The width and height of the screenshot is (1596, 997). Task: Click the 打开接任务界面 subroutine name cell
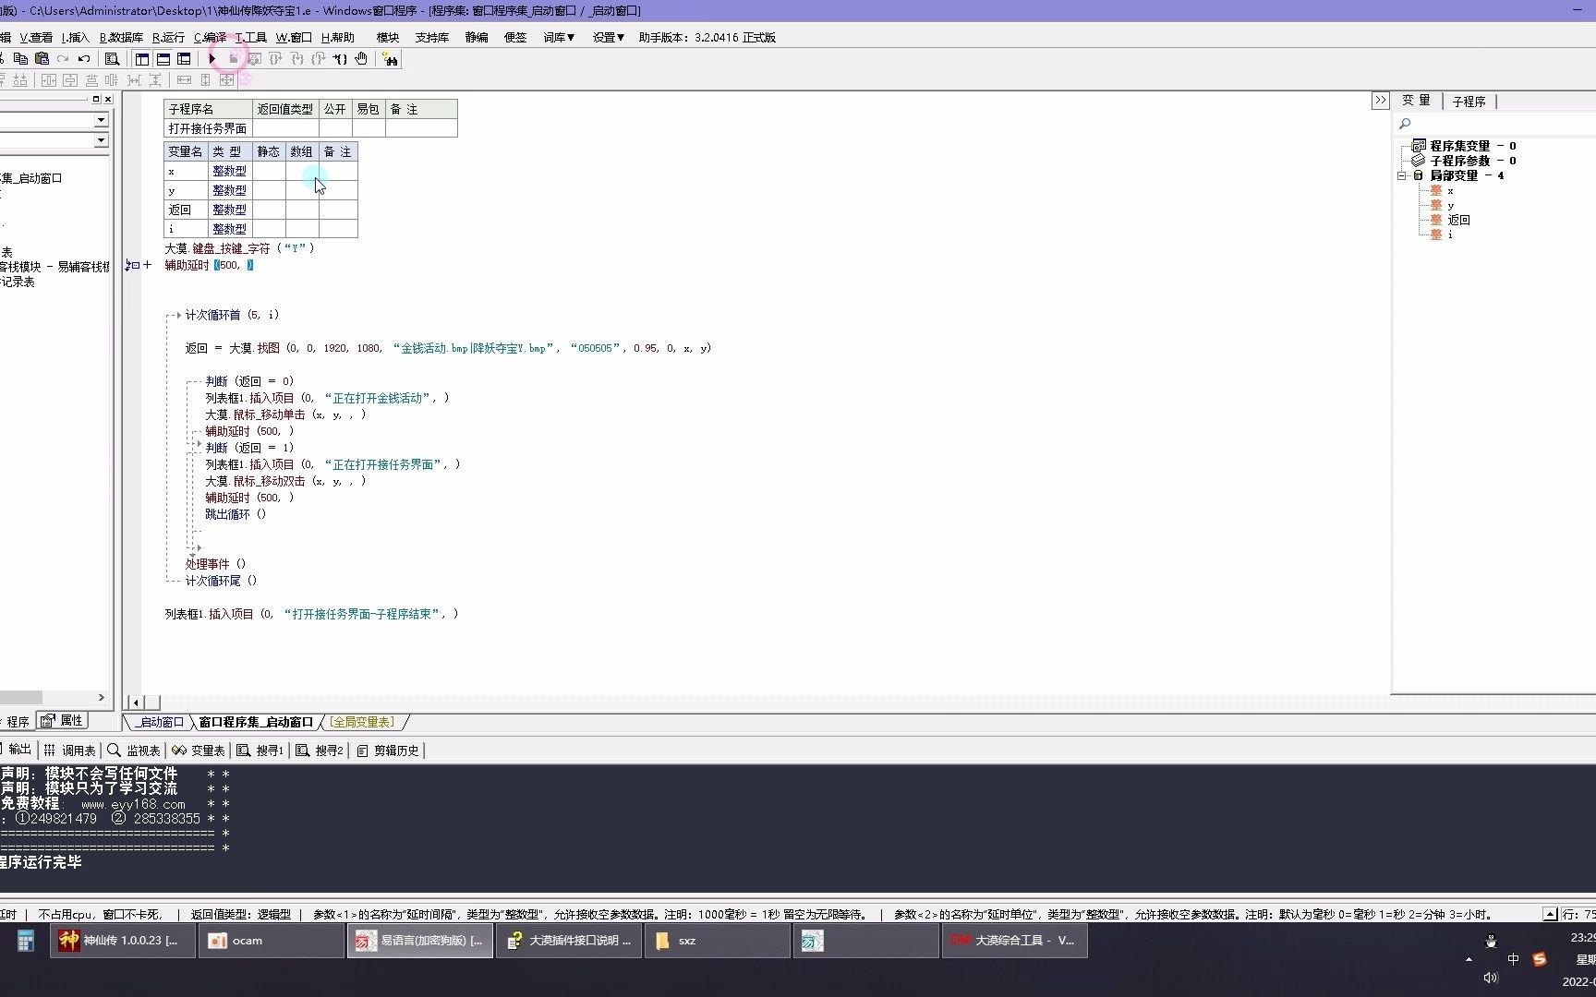pos(208,128)
